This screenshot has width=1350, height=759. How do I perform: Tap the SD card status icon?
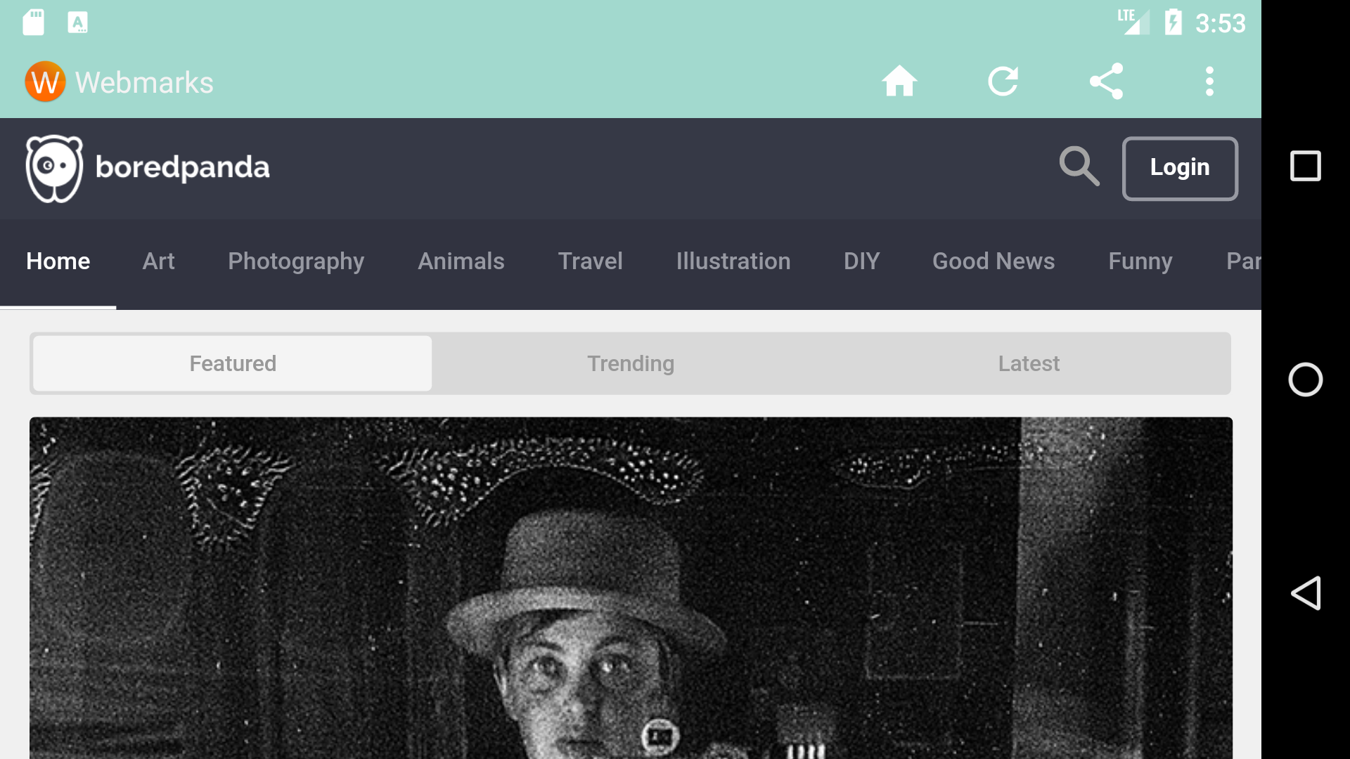coord(33,22)
